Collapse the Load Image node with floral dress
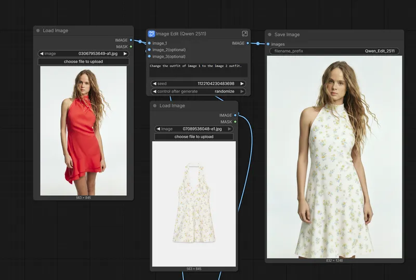Image resolution: width=416 pixels, height=280 pixels. (154, 105)
